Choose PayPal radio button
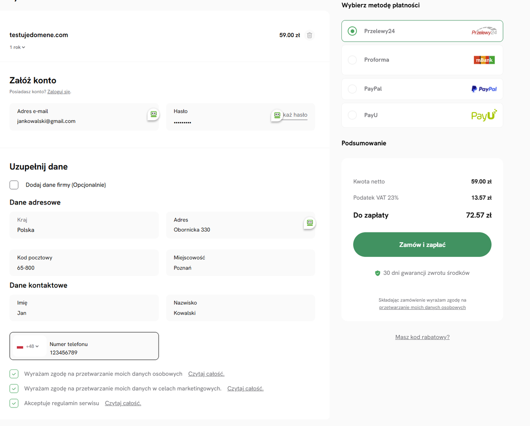The width and height of the screenshot is (530, 426). tap(352, 89)
